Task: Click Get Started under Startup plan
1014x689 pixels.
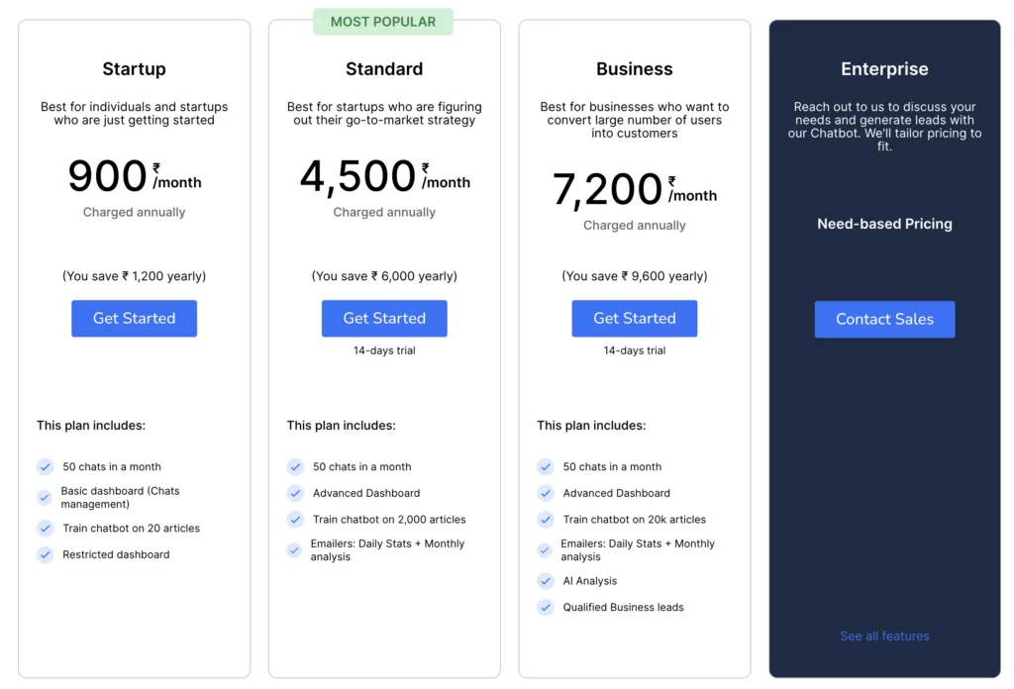Action: [134, 319]
